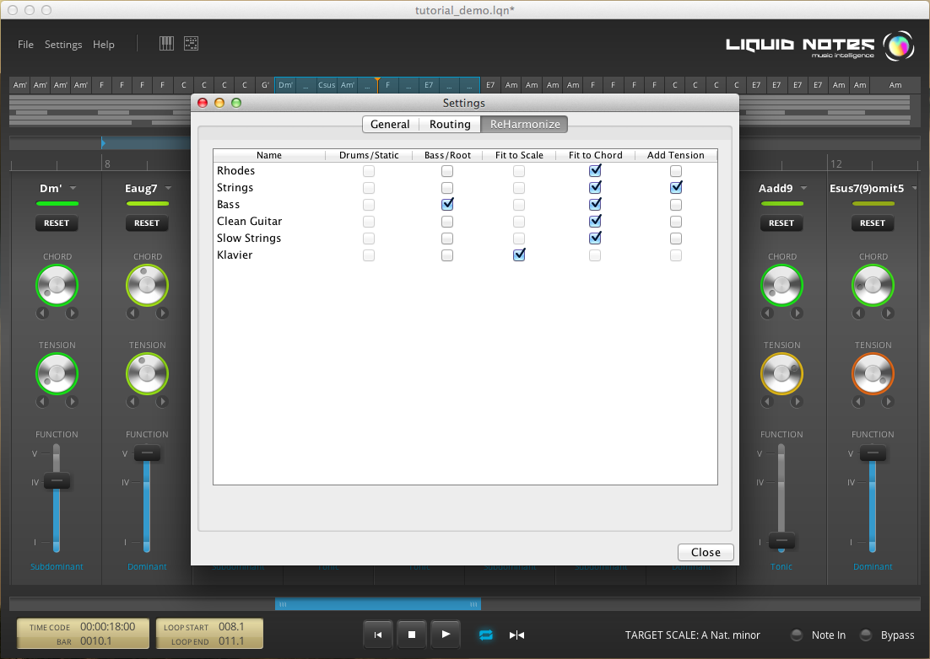Check Bass/Root for Strings

click(x=447, y=188)
